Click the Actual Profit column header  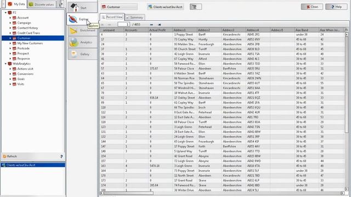pyautogui.click(x=160, y=30)
